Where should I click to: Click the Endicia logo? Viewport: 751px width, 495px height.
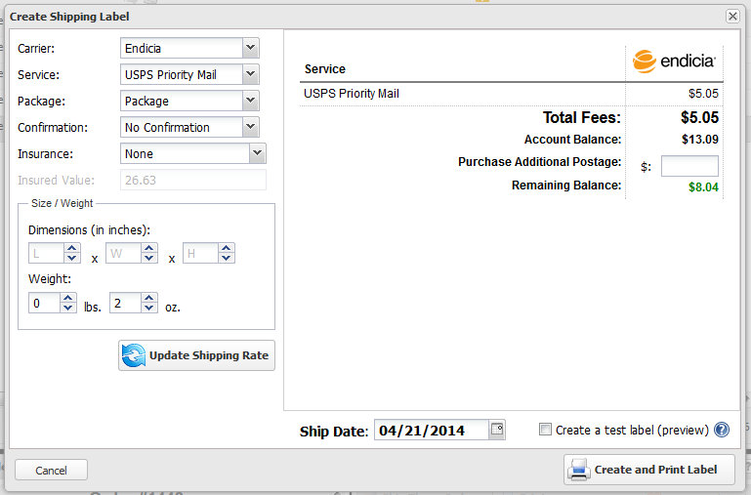pyautogui.click(x=674, y=61)
